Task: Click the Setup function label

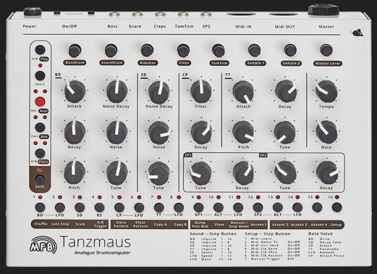Action: 336,225
